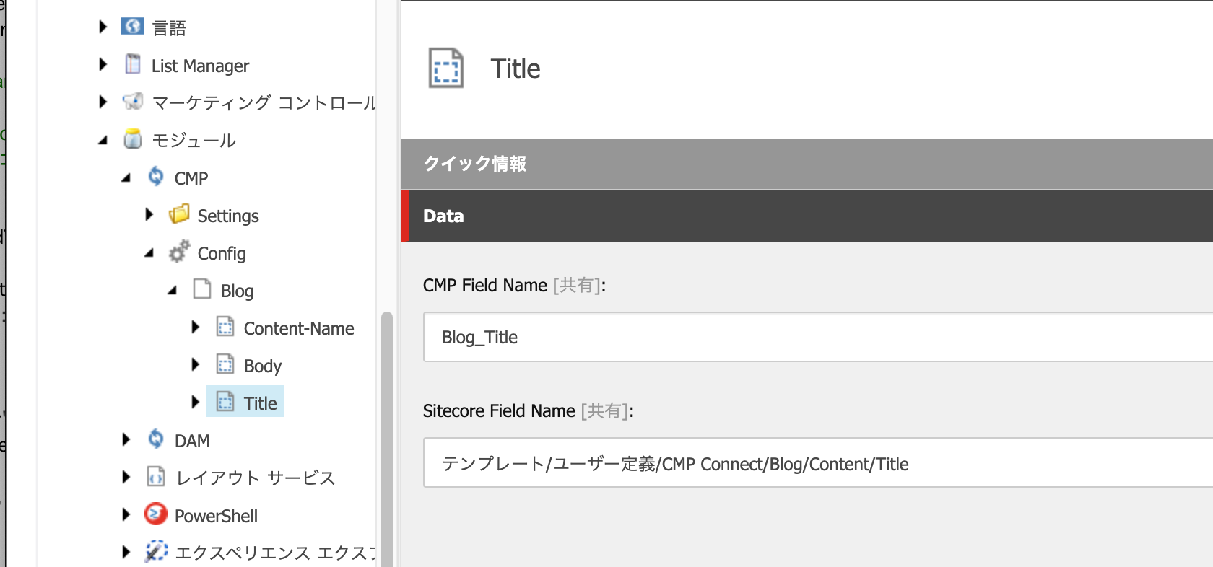
Task: Expand the Content-Name node
Action: pyautogui.click(x=195, y=327)
